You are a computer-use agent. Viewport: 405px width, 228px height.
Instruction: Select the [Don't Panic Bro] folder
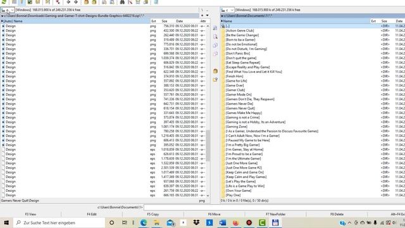pyautogui.click(x=238, y=53)
